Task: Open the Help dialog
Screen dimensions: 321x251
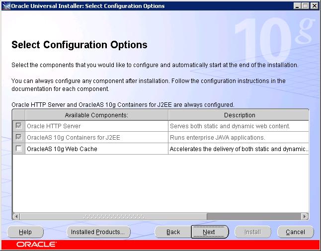Action: [x=25, y=232]
